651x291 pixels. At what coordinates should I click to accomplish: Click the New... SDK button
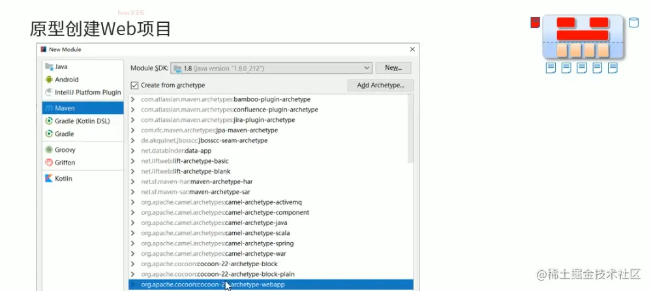pyautogui.click(x=393, y=68)
